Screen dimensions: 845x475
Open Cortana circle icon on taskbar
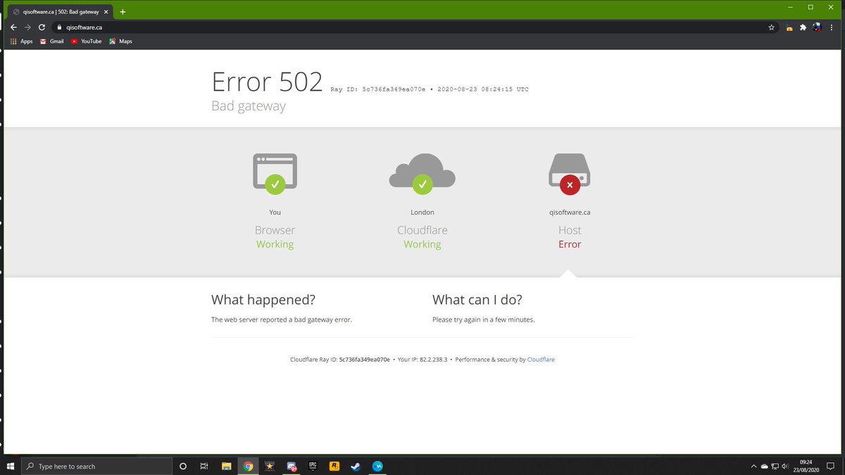tap(183, 466)
